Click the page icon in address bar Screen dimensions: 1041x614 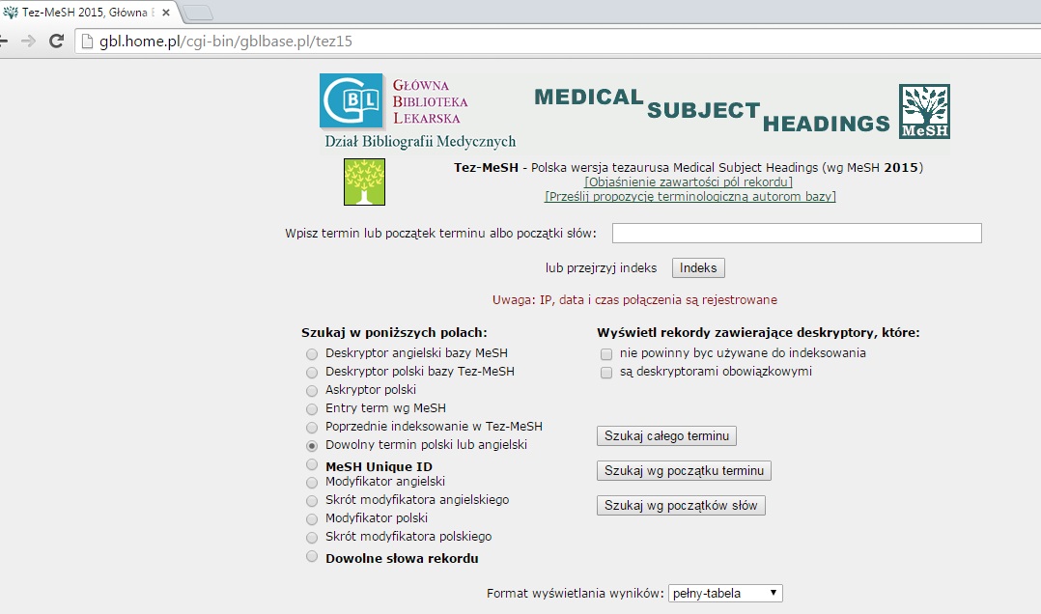pyautogui.click(x=87, y=42)
